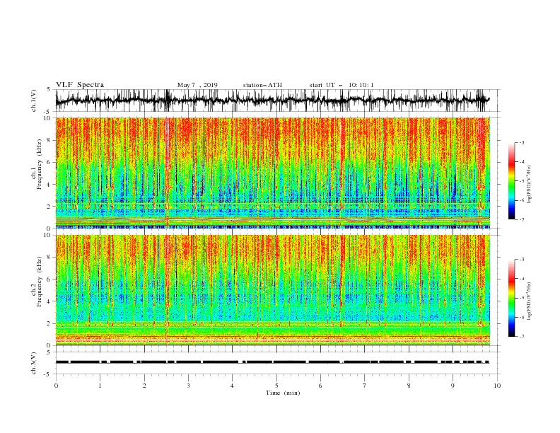This screenshot has width=560, height=433.
Task: Click the 'May 7 , 2019' date label
Action: (197, 85)
